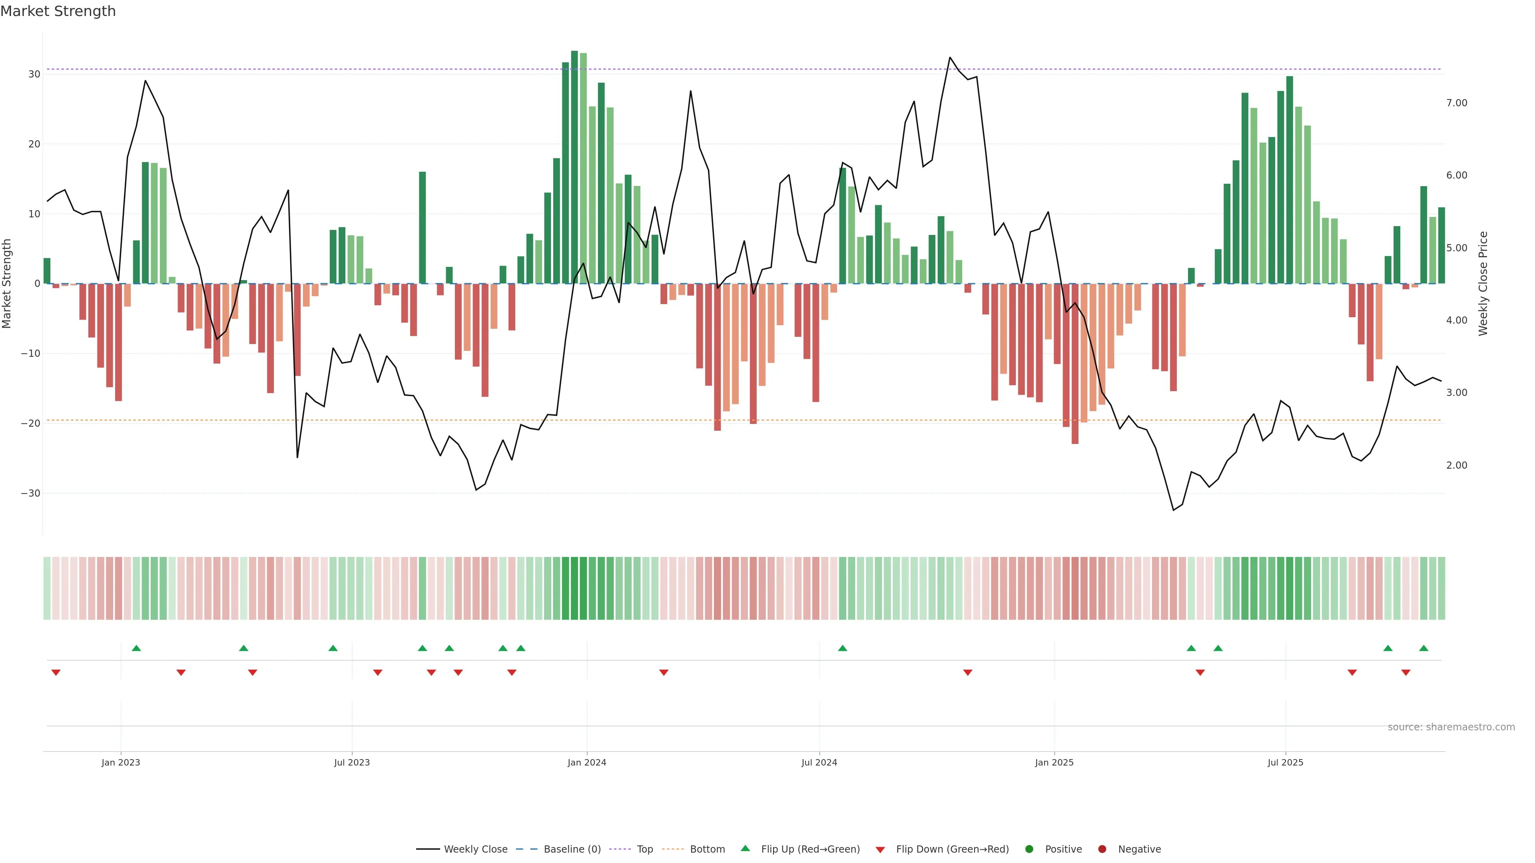
Task: Select the leftmost red flip-down marker
Action: tap(56, 672)
